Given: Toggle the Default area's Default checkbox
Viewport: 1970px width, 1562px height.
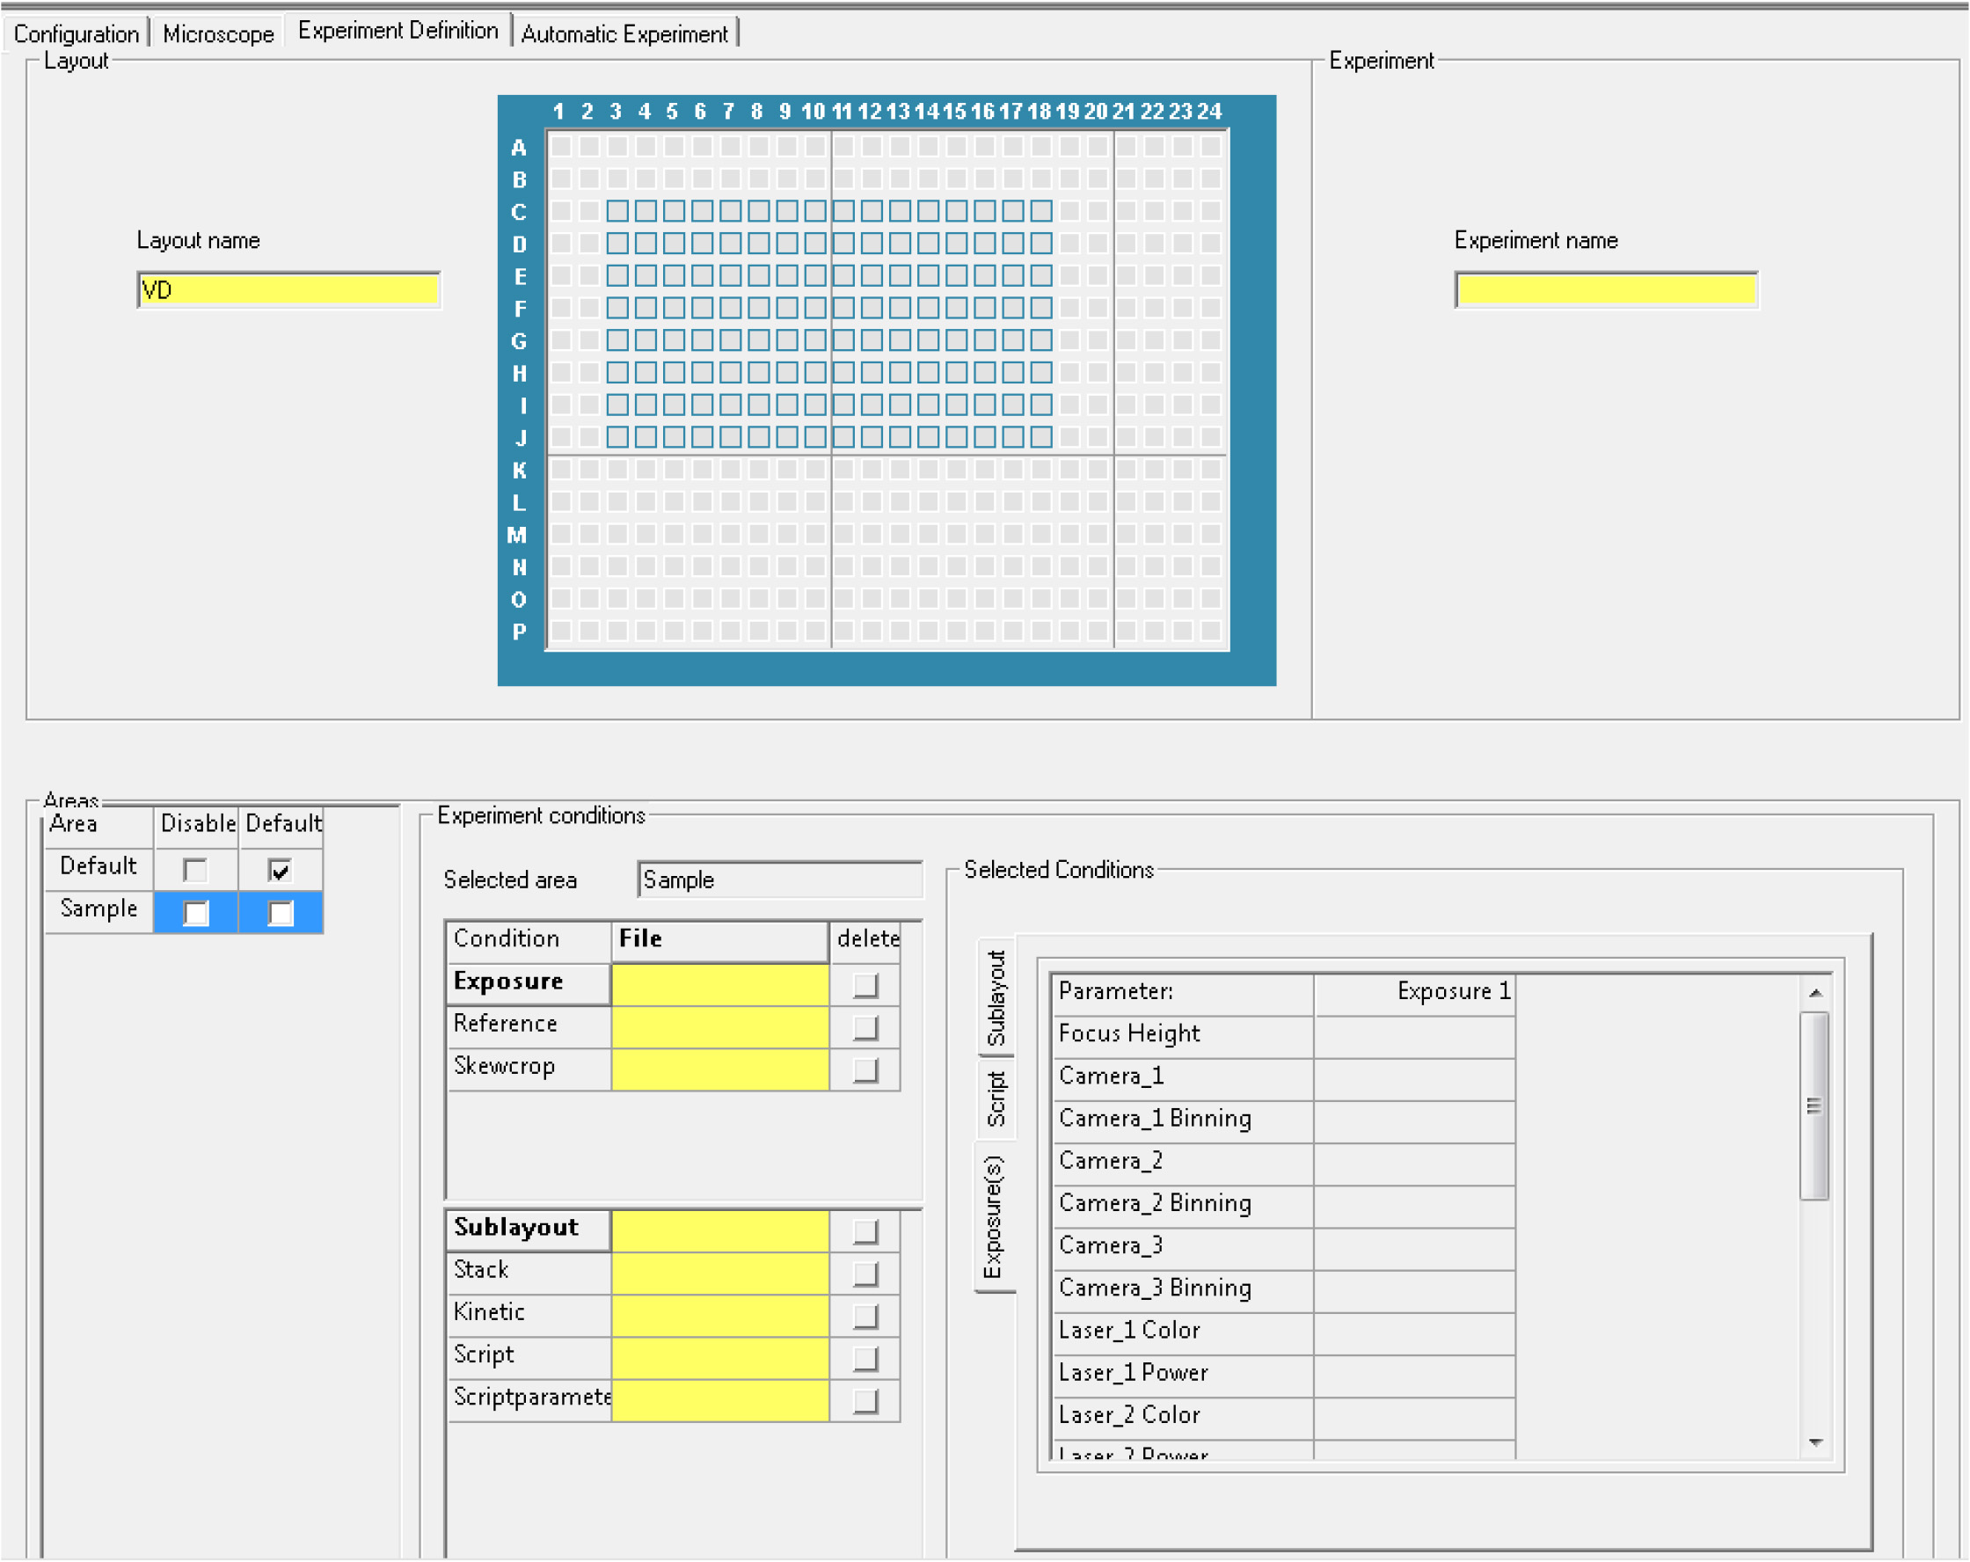Looking at the screenshot, I should (280, 869).
